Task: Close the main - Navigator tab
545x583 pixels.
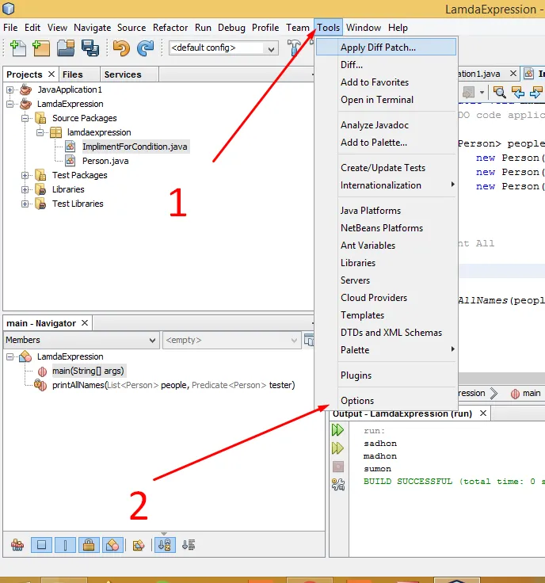Action: [x=85, y=323]
